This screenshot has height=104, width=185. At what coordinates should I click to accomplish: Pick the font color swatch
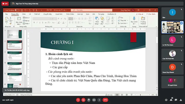(x=63, y=23)
